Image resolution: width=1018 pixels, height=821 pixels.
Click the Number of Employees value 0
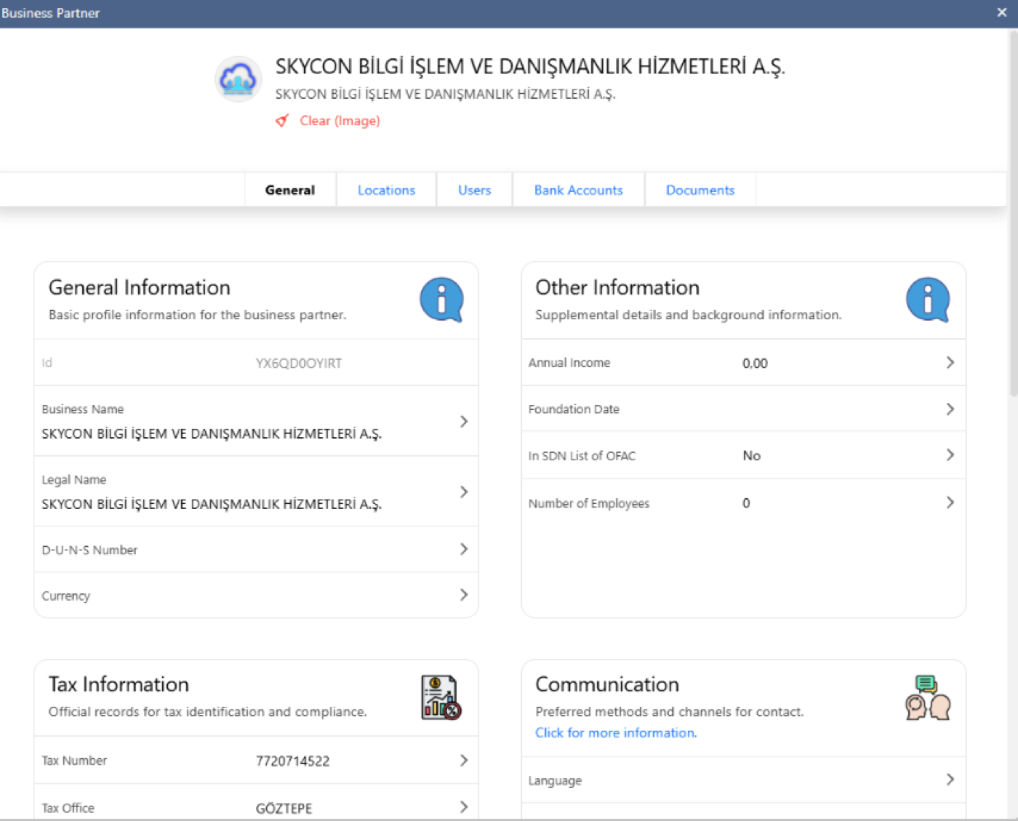[746, 503]
